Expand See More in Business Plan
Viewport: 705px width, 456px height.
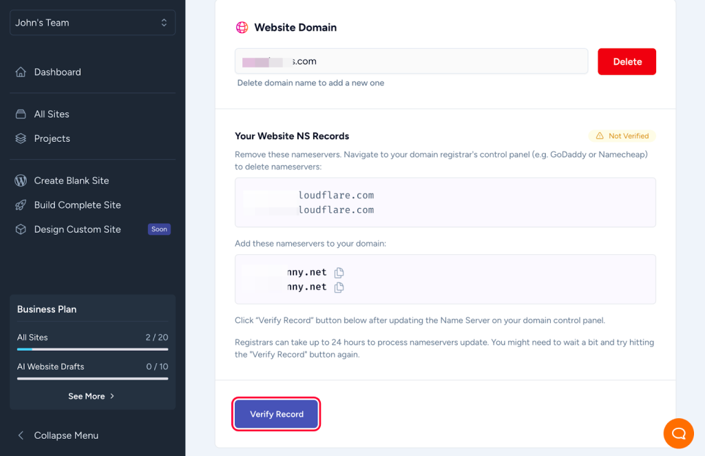92,396
